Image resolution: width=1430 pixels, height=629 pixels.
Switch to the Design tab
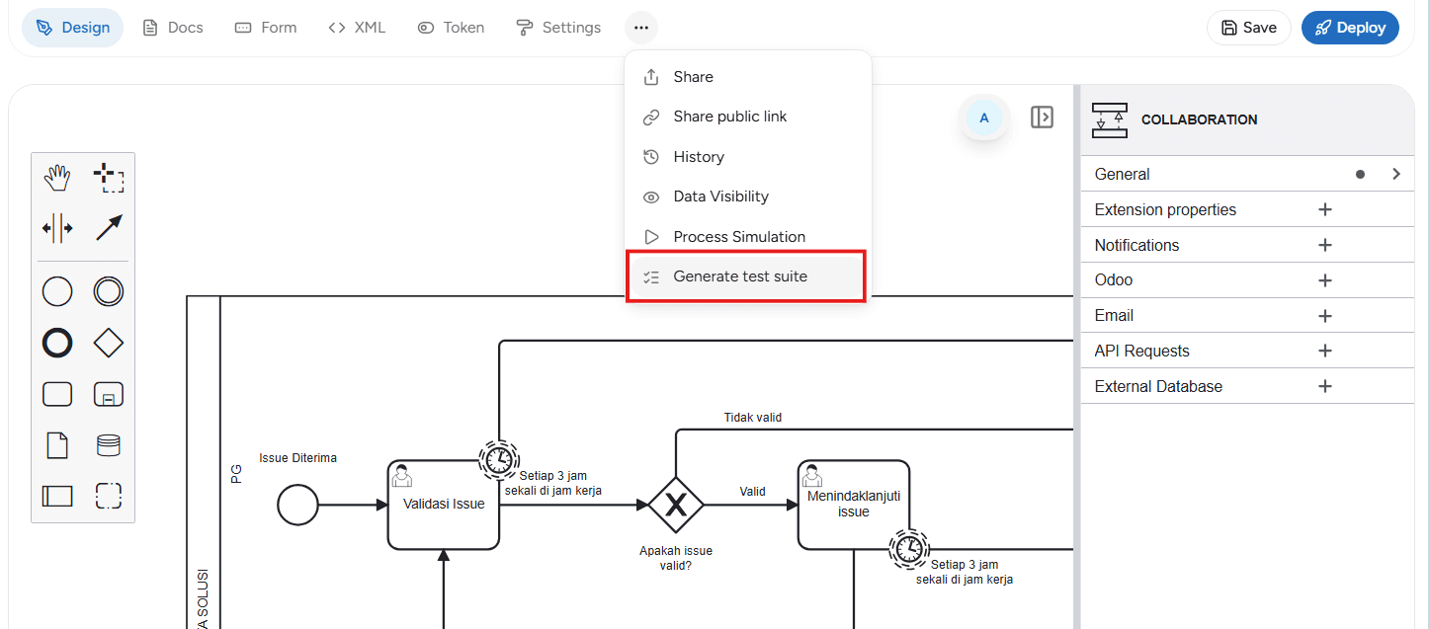72,28
